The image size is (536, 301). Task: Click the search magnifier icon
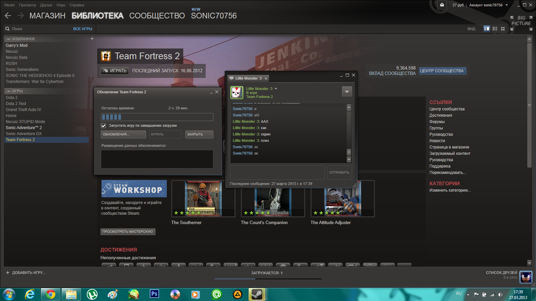[7, 29]
